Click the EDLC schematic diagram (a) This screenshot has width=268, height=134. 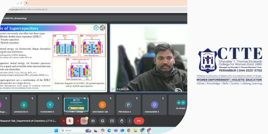(66, 46)
